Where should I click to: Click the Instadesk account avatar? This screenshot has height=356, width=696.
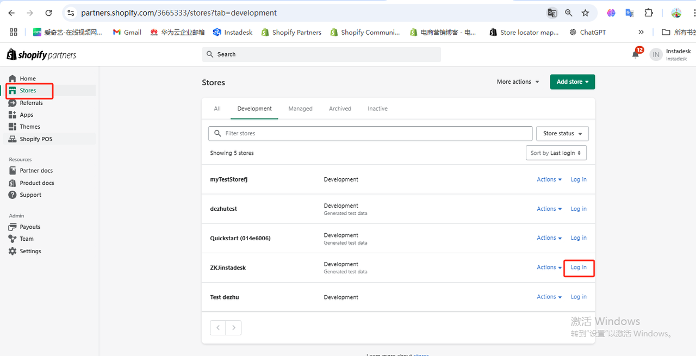tap(656, 54)
